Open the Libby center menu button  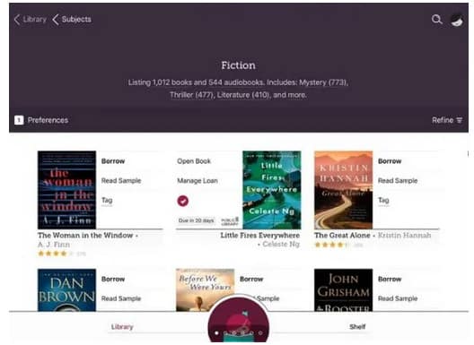pos(239,320)
